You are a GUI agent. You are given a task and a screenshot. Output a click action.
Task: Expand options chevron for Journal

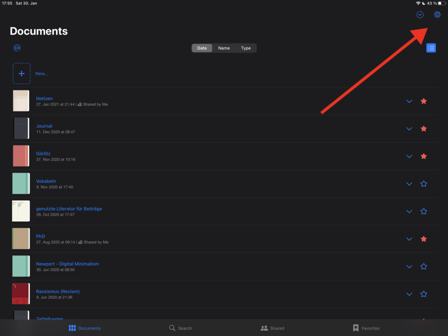click(x=409, y=129)
